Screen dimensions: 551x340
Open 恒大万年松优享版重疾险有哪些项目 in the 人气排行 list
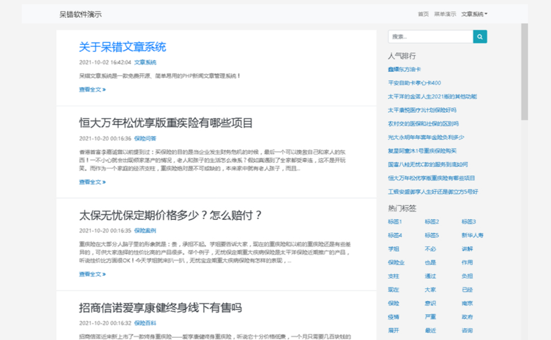tap(432, 178)
